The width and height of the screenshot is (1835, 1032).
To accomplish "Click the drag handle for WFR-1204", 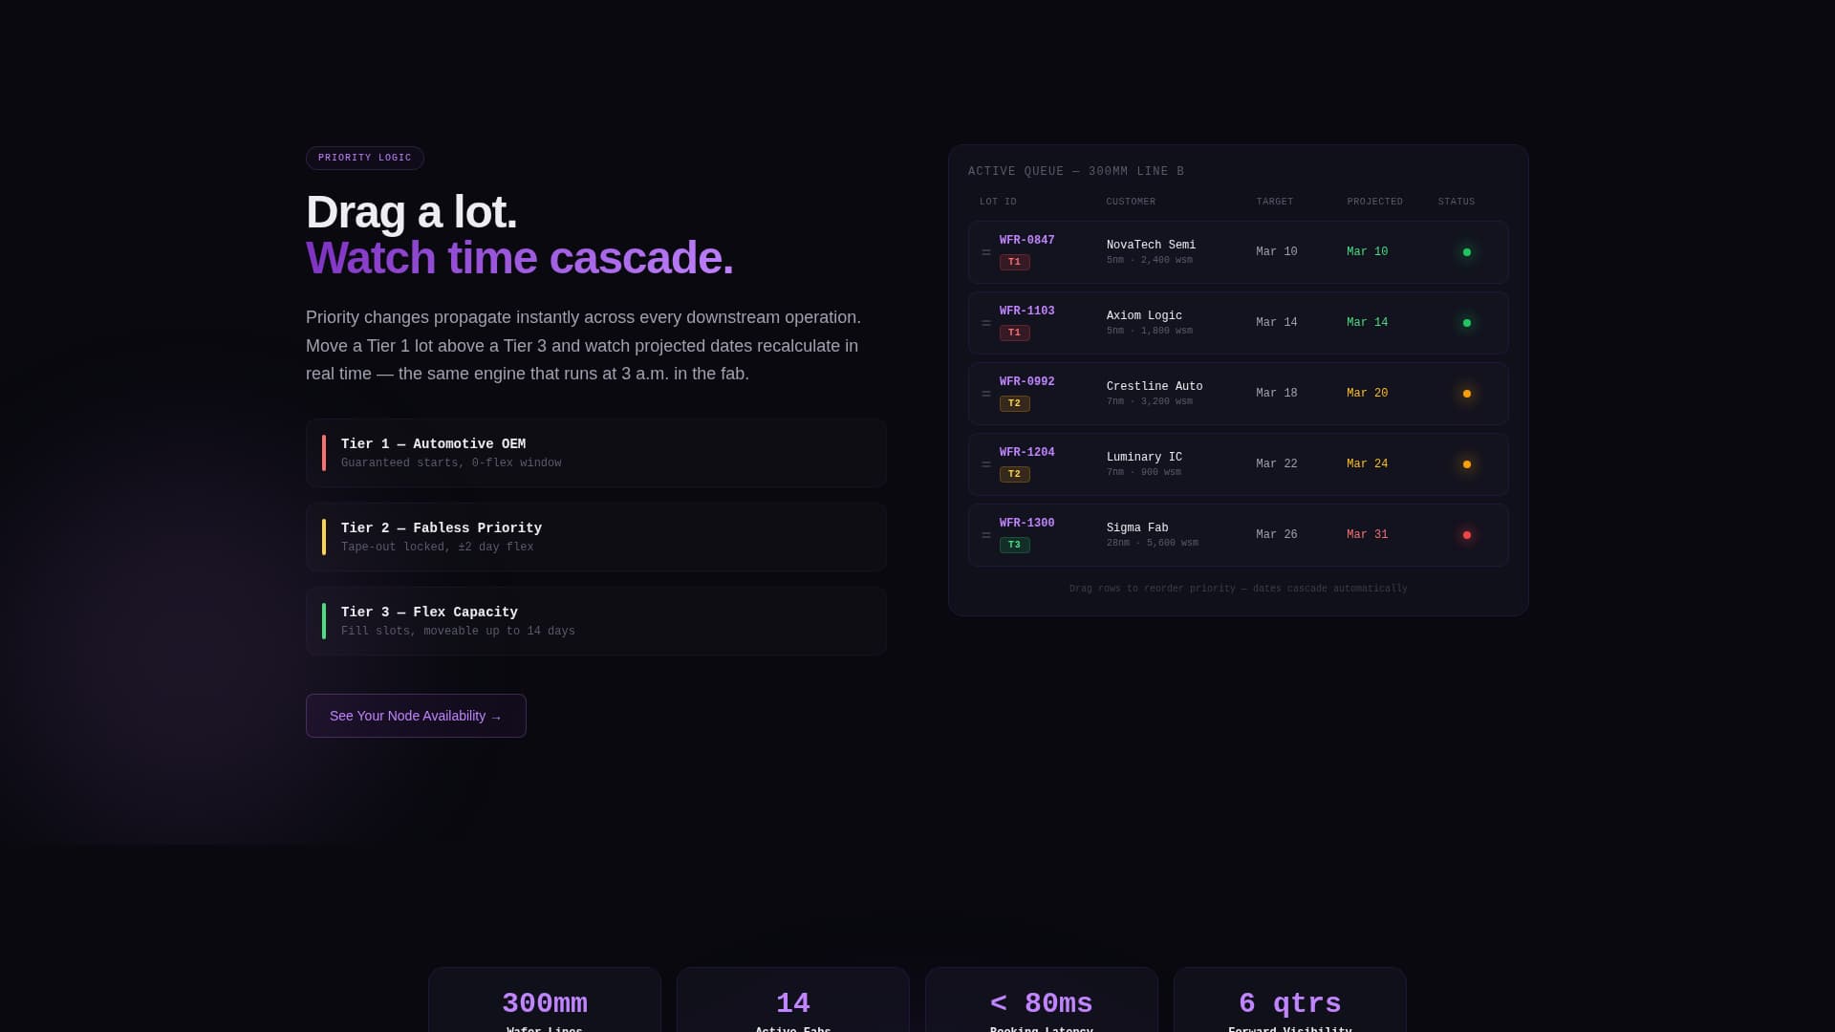I will click(x=986, y=464).
